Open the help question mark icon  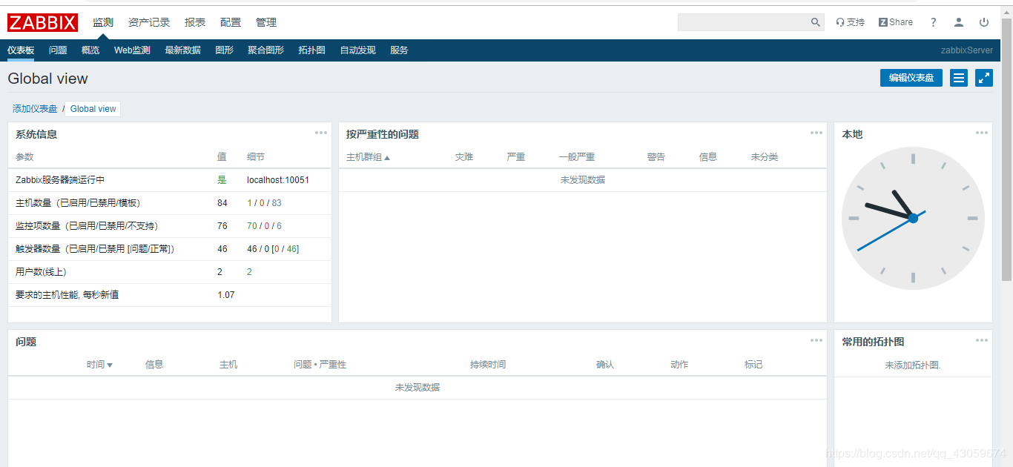(x=933, y=22)
